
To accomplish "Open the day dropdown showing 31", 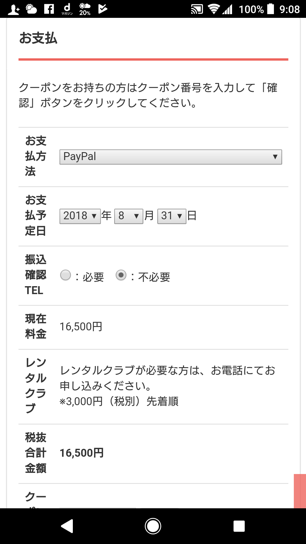I will 172,216.
